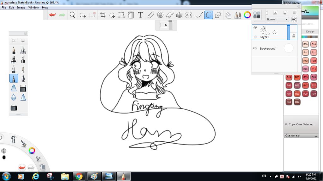
Task: Click the green Redo arrow in toolbar
Action: coord(62,15)
